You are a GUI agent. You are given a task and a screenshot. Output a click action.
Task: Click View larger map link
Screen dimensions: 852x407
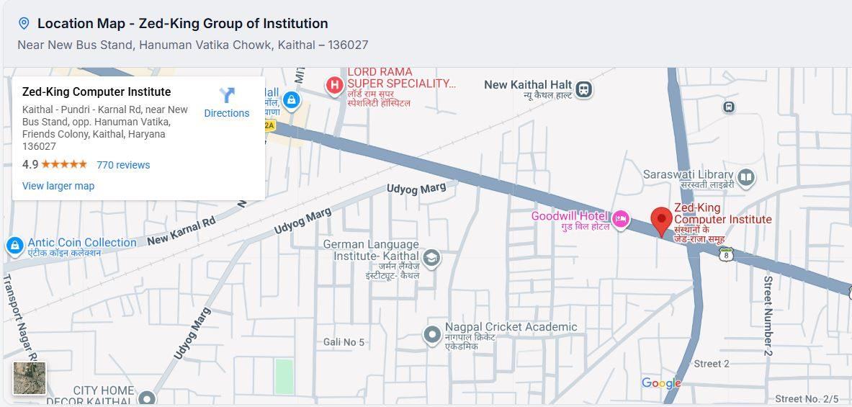pyautogui.click(x=58, y=186)
